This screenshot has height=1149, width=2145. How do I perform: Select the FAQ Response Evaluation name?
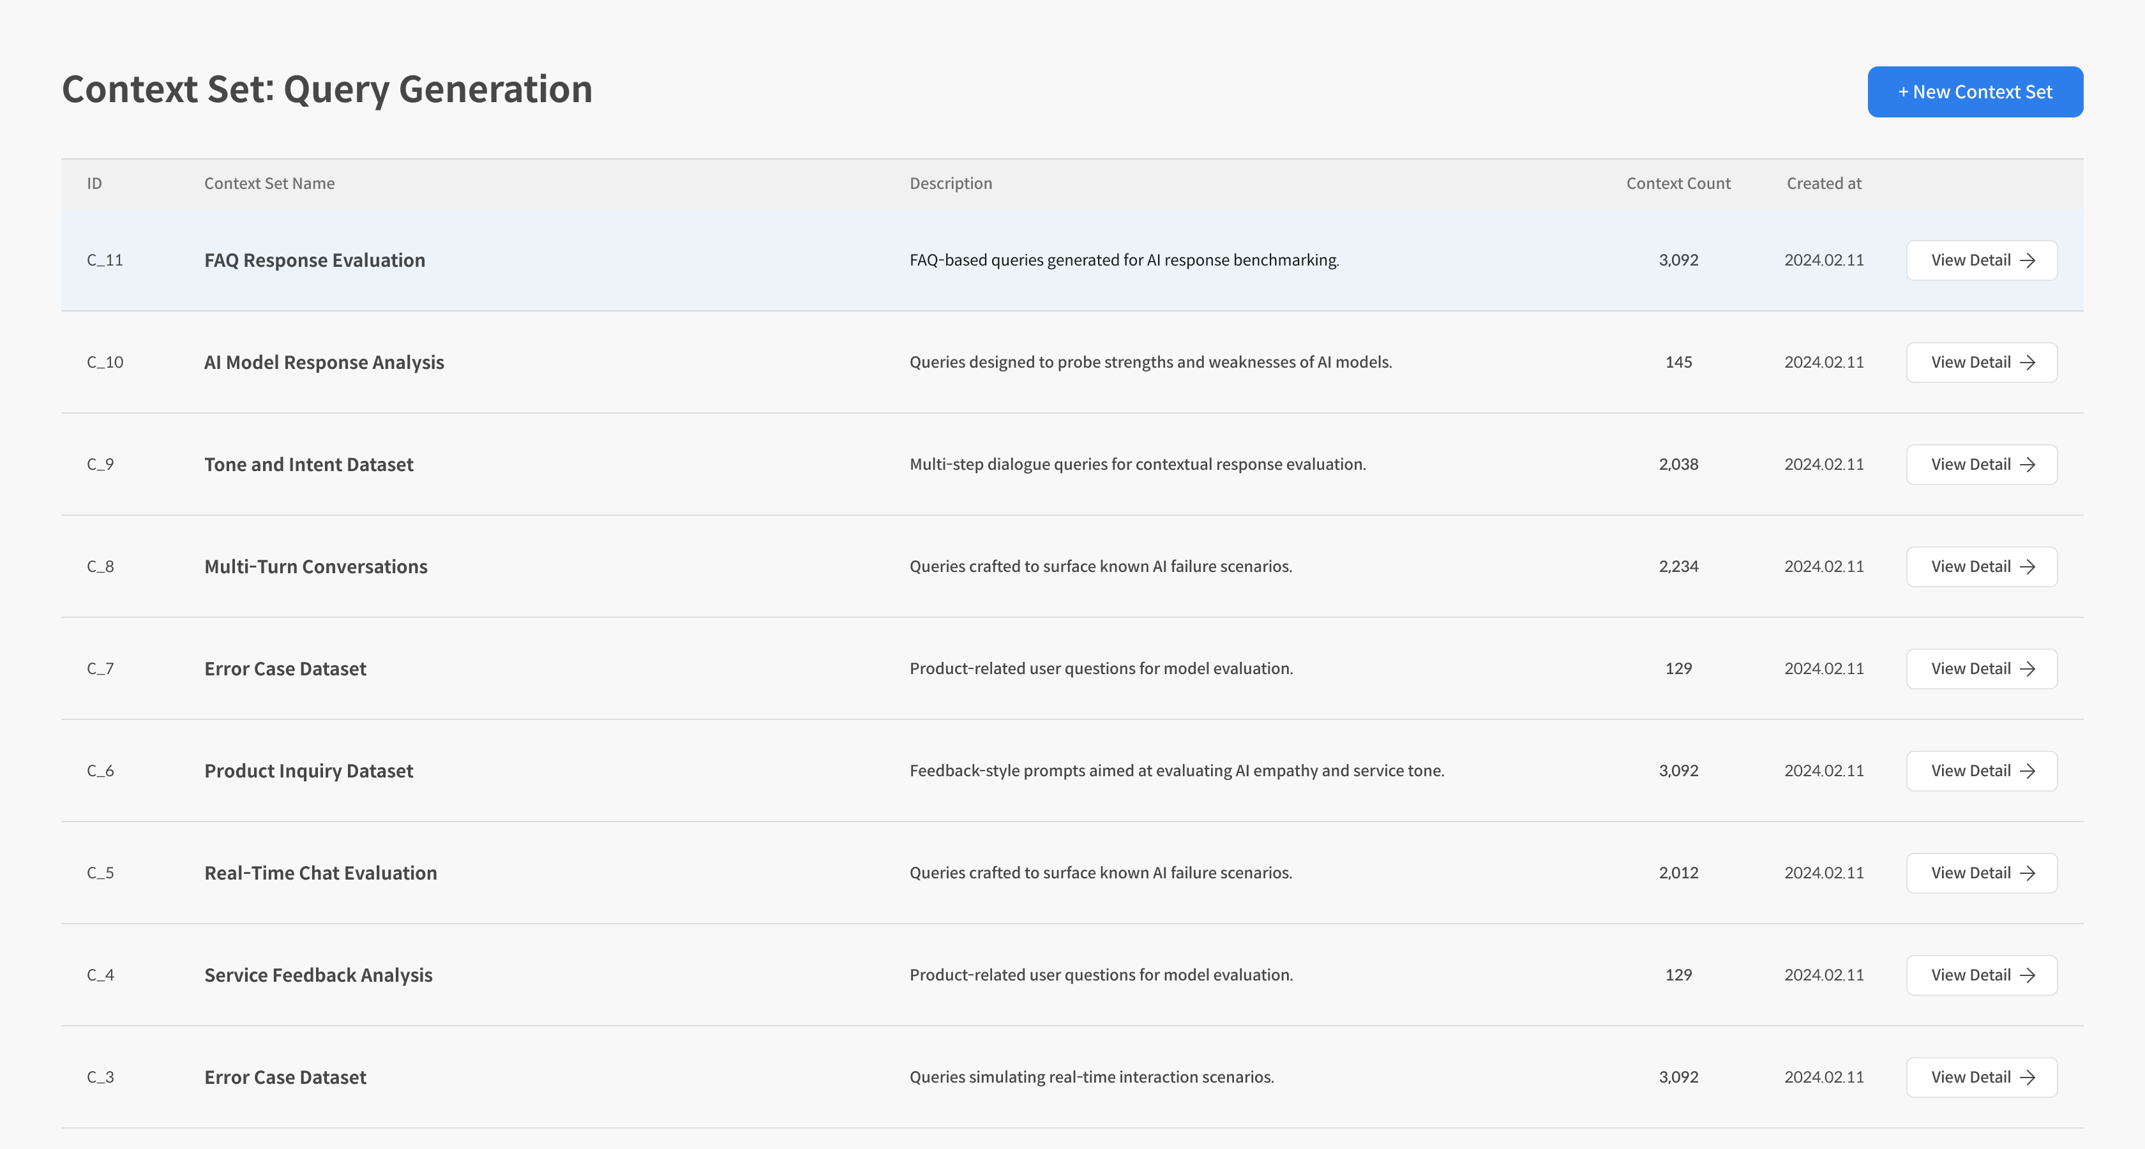click(x=314, y=260)
